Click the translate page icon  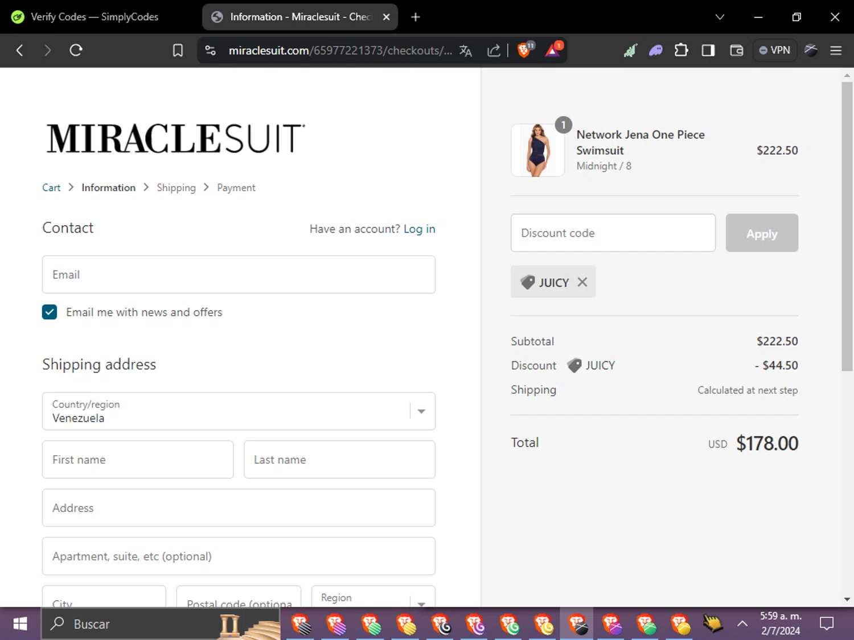pos(466,51)
